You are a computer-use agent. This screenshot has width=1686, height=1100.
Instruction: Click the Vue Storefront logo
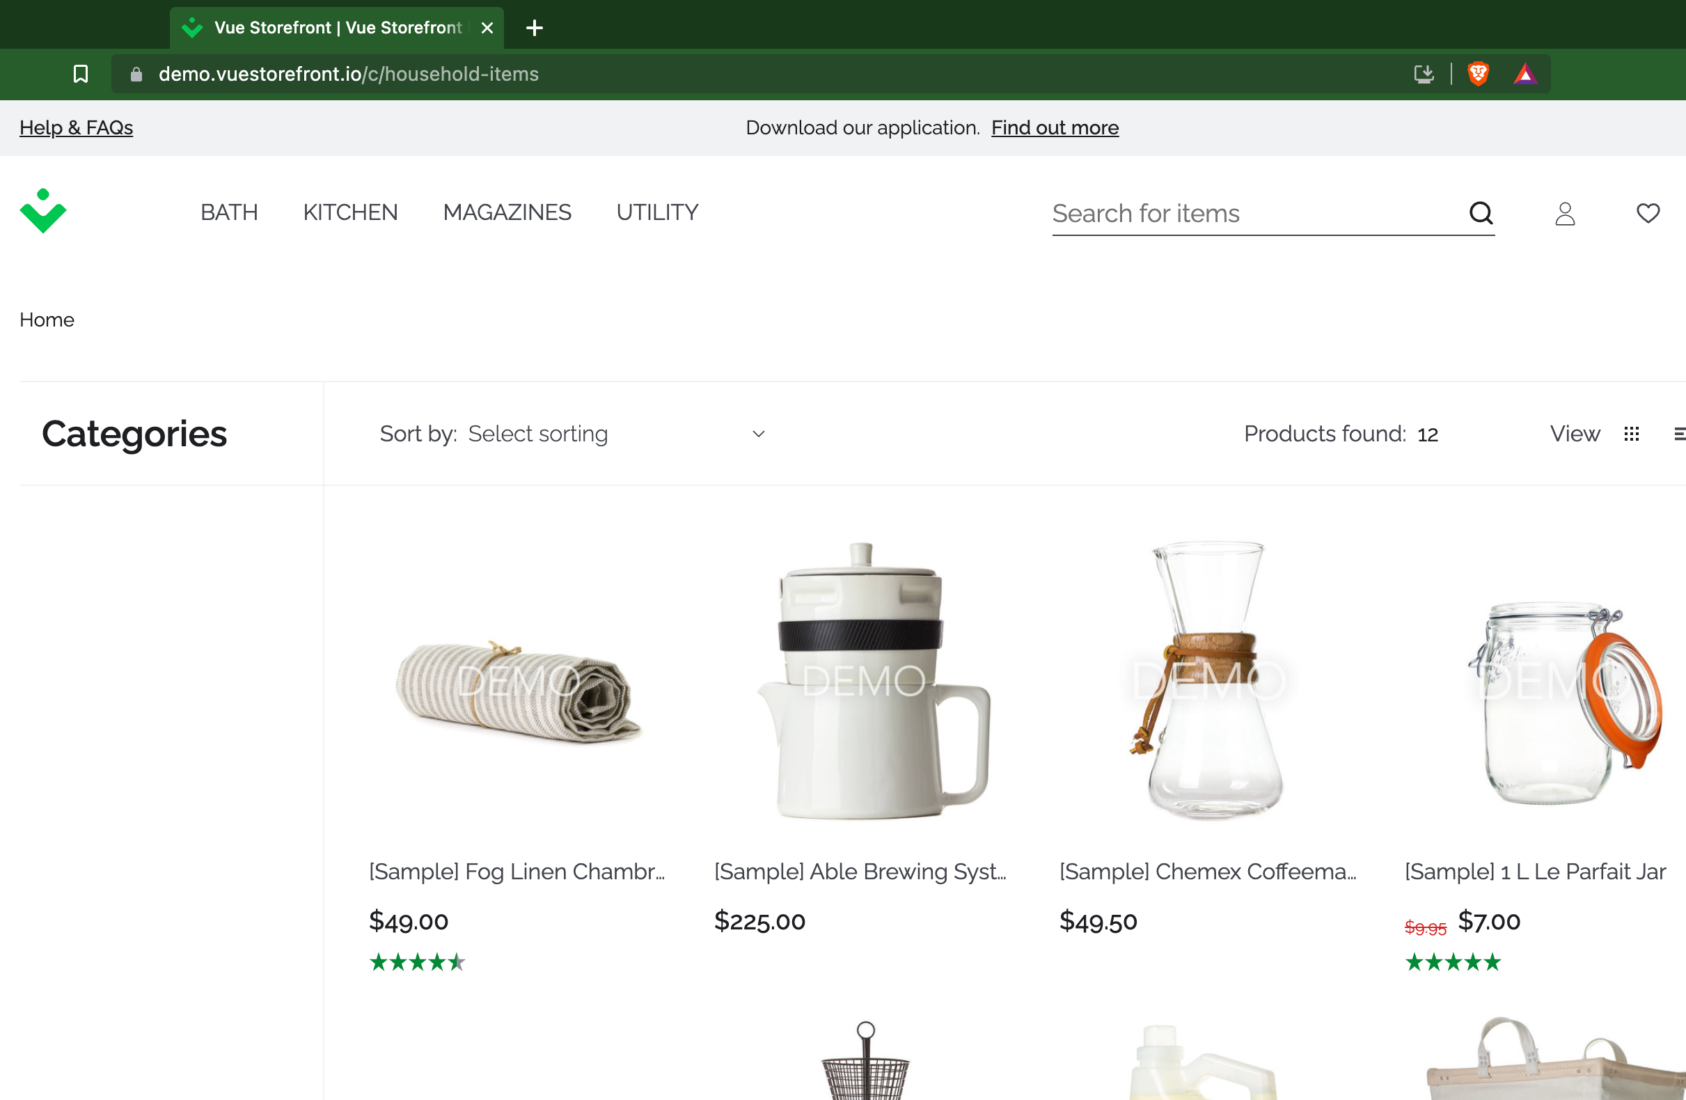(x=42, y=211)
